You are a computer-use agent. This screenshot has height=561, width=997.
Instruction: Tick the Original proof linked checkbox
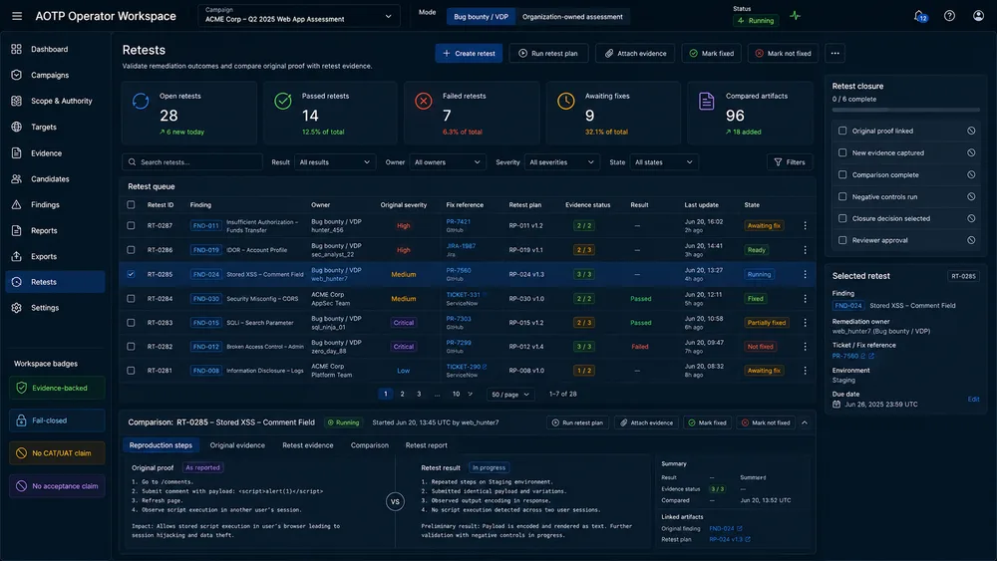(x=842, y=131)
